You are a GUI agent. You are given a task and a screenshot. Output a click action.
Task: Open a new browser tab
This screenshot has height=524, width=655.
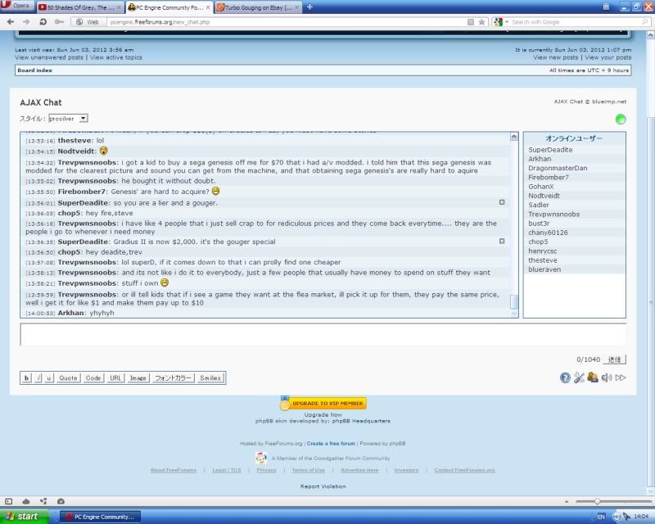[309, 7]
